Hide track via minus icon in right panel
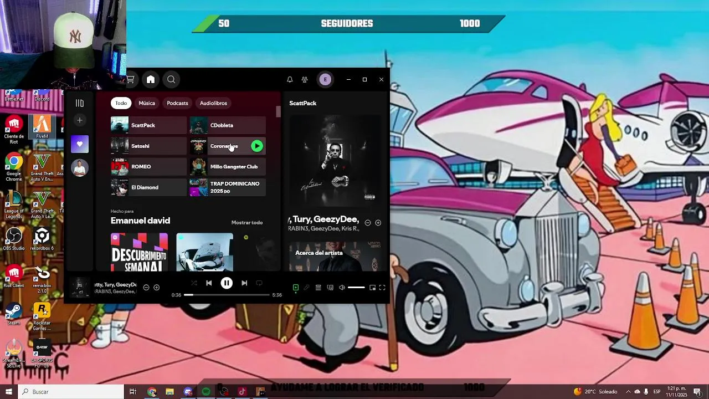This screenshot has height=399, width=709. [x=368, y=223]
